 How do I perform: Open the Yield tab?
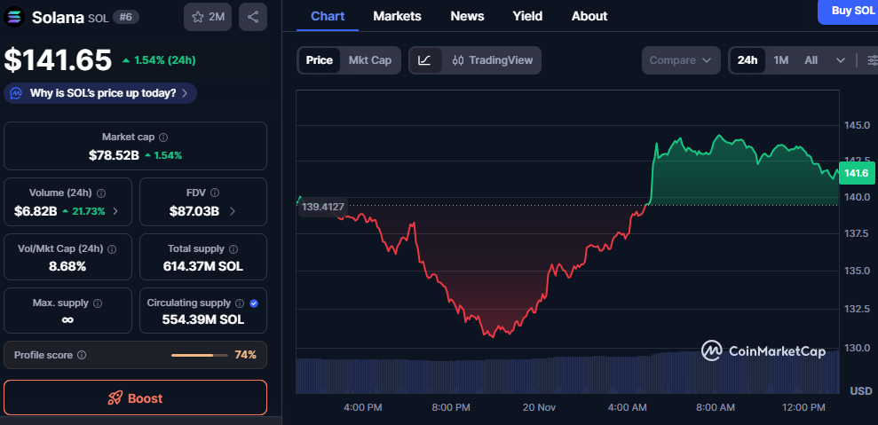pos(527,16)
